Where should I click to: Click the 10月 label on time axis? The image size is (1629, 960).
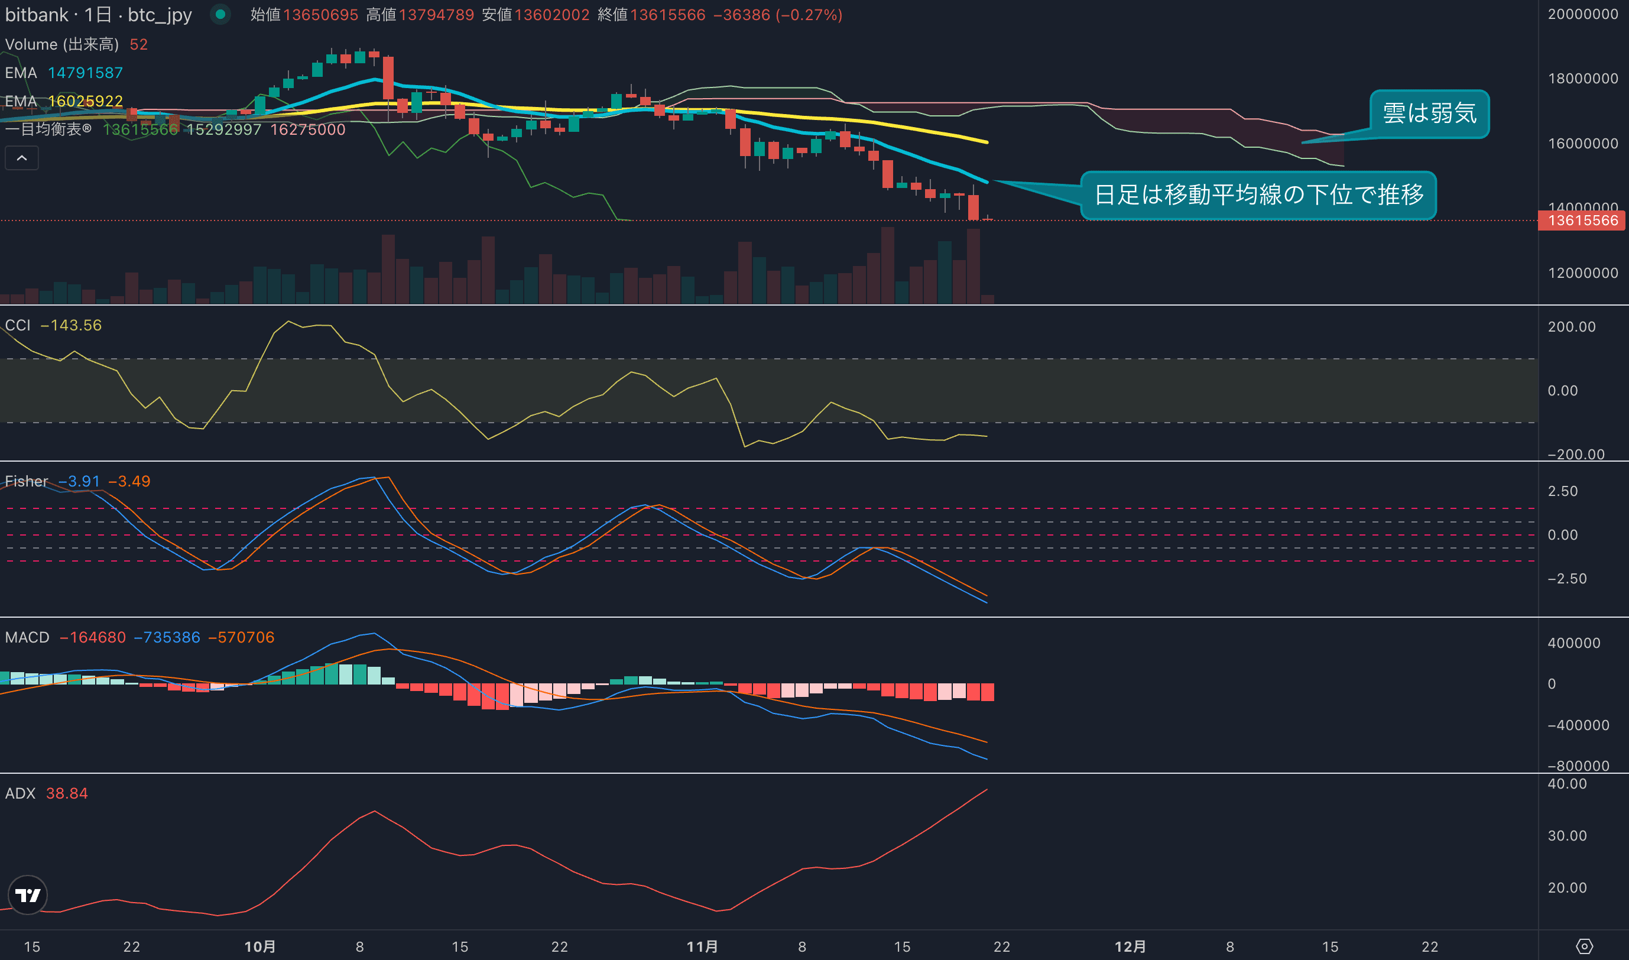[260, 946]
